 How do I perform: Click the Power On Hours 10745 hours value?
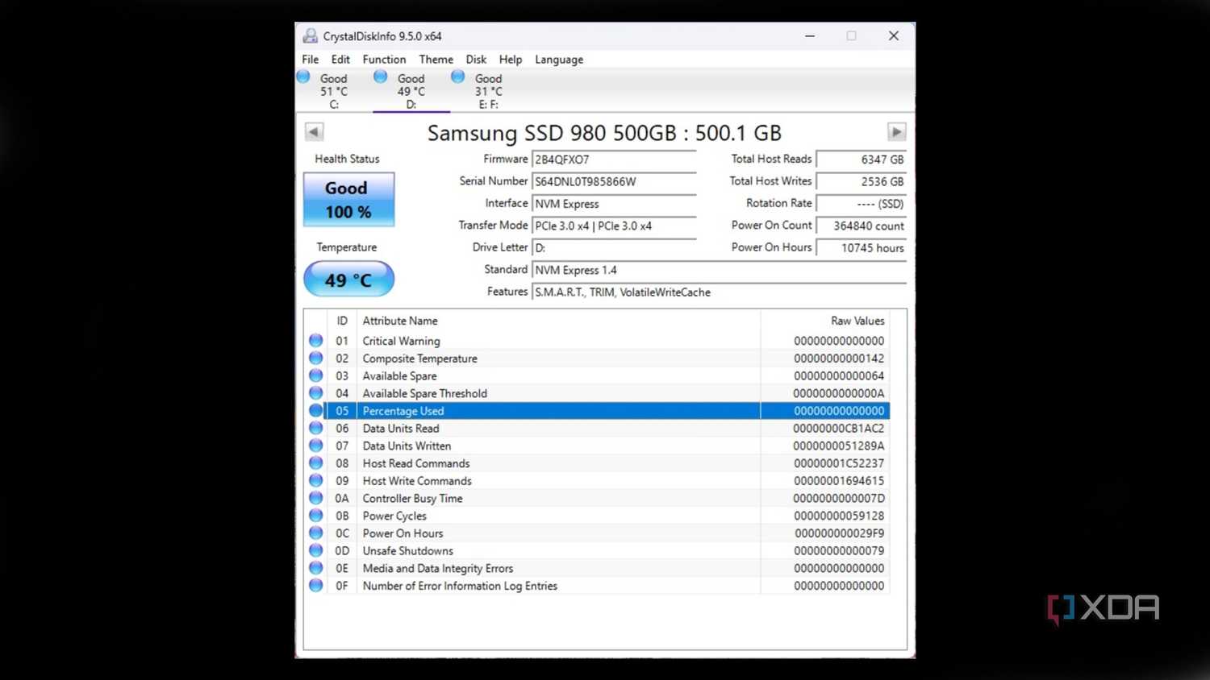pyautogui.click(x=861, y=248)
